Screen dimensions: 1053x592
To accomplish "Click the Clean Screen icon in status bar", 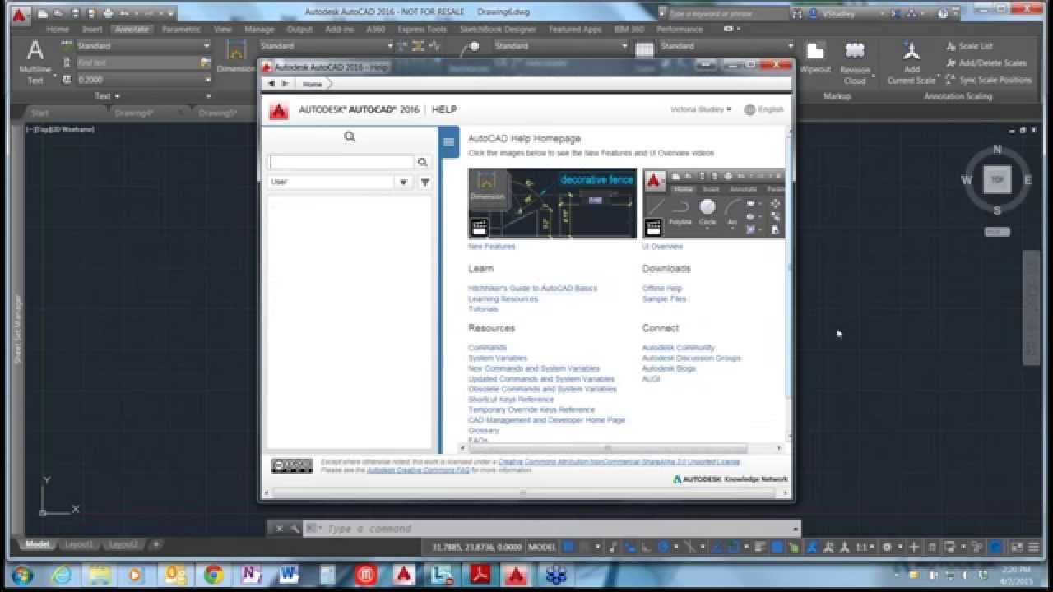I will pos(1016,546).
